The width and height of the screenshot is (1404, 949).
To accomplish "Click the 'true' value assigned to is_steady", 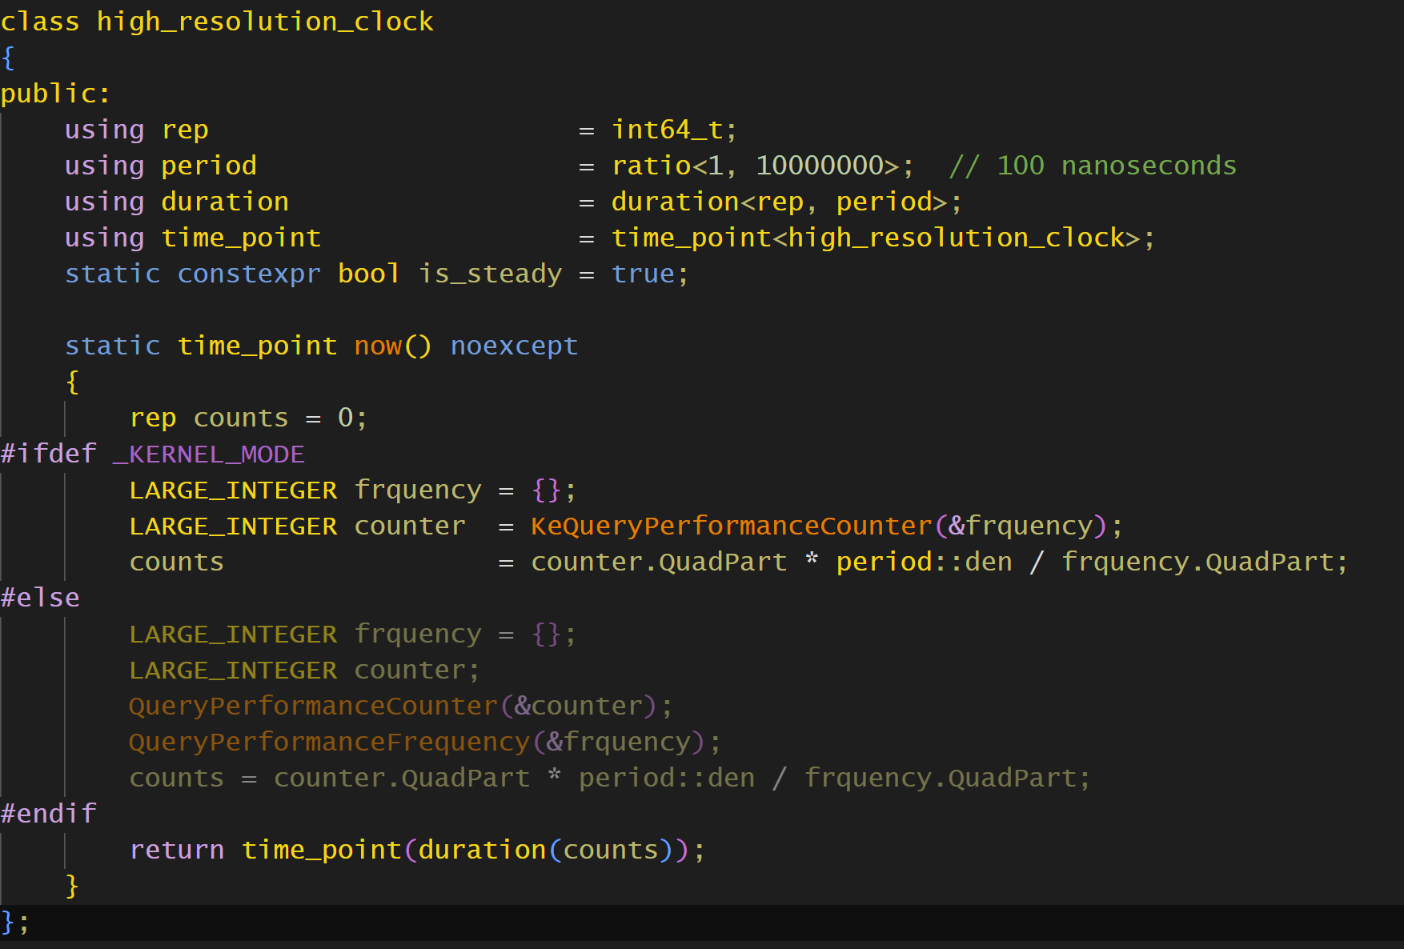I will (643, 274).
